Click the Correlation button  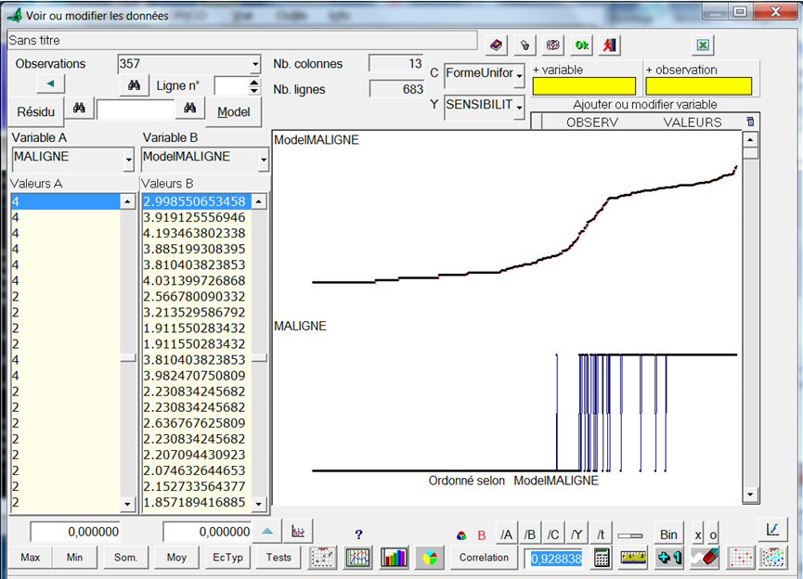[484, 558]
